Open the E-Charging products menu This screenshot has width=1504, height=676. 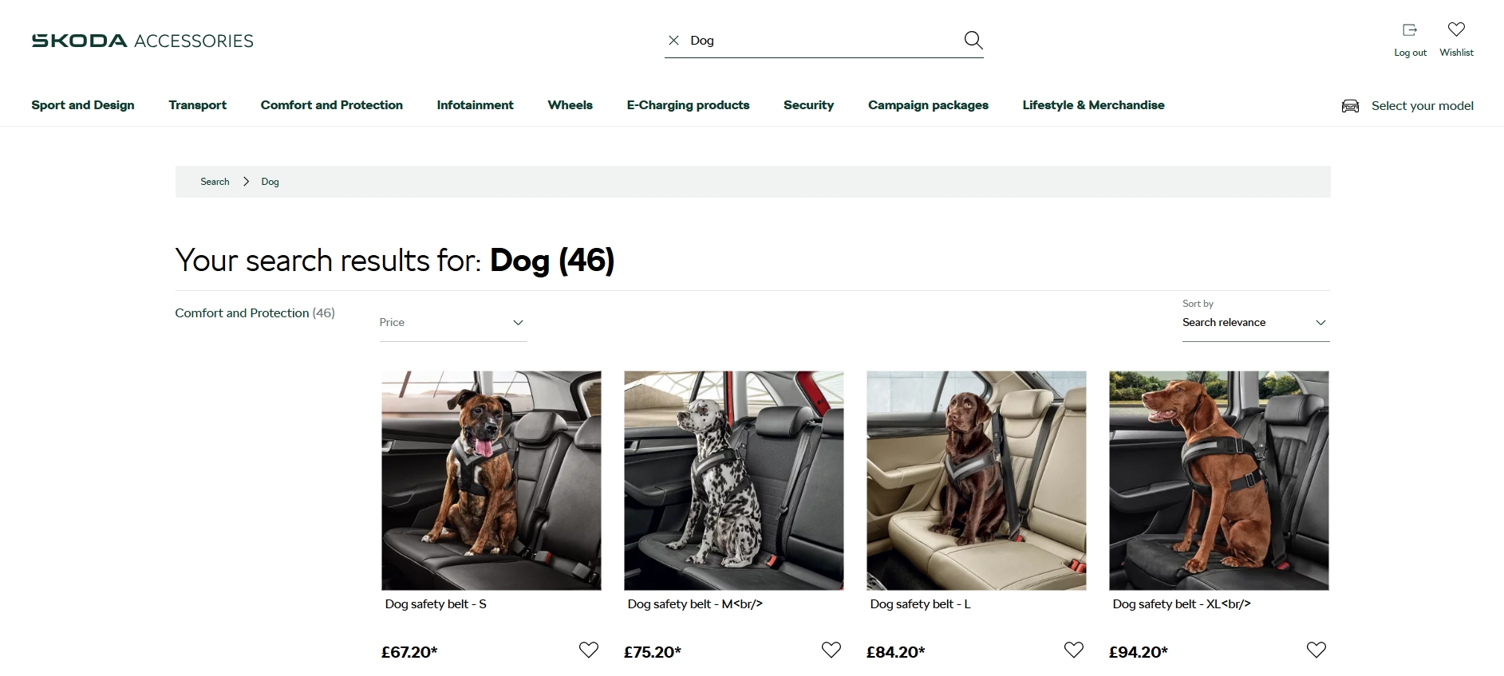pos(688,105)
